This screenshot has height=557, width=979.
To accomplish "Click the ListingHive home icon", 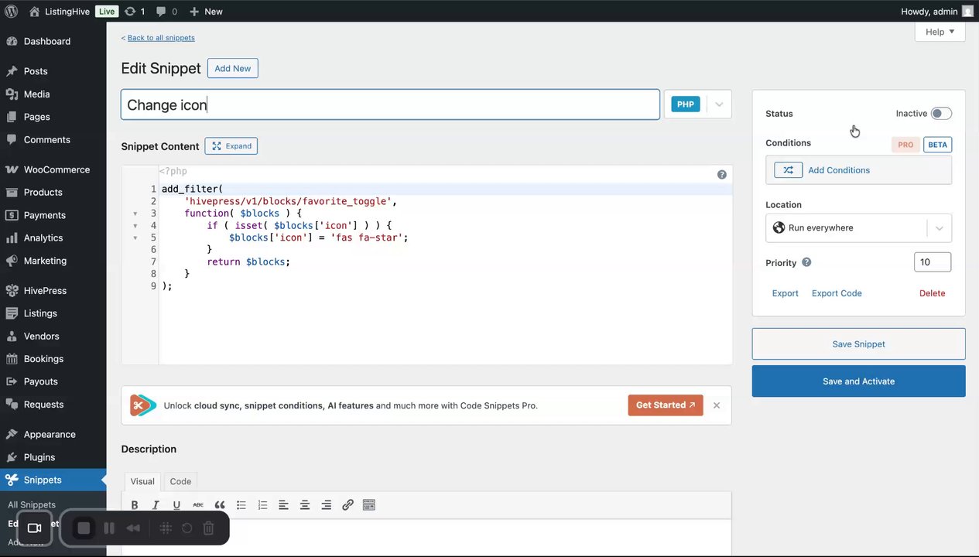I will 34,12.
